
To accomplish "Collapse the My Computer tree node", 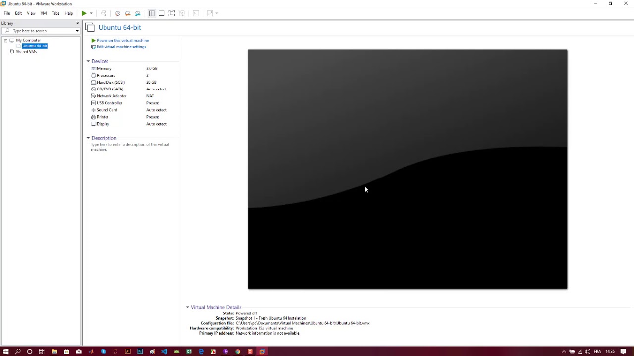I will click(6, 40).
